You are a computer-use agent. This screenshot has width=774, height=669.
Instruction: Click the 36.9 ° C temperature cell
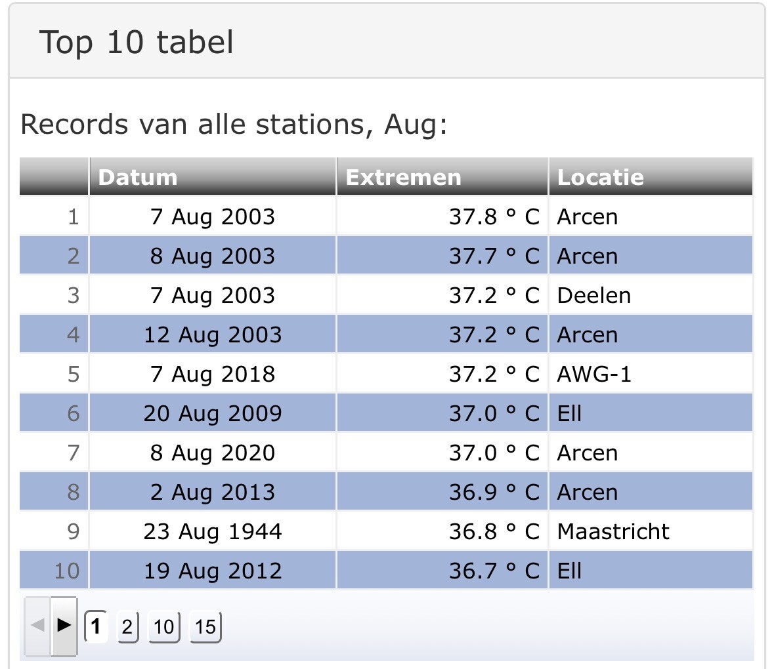click(442, 491)
